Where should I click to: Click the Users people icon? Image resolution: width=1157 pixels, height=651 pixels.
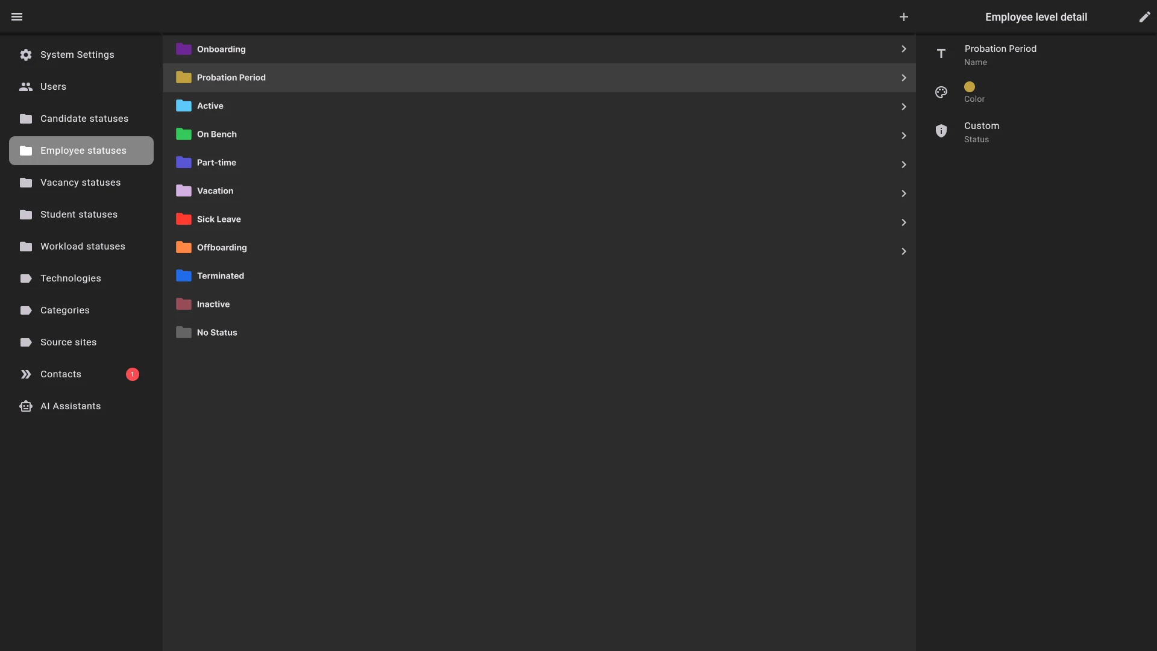pos(26,87)
